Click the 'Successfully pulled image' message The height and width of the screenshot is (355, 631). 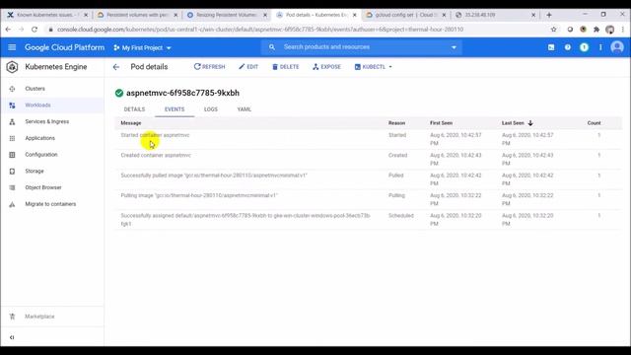[214, 176]
